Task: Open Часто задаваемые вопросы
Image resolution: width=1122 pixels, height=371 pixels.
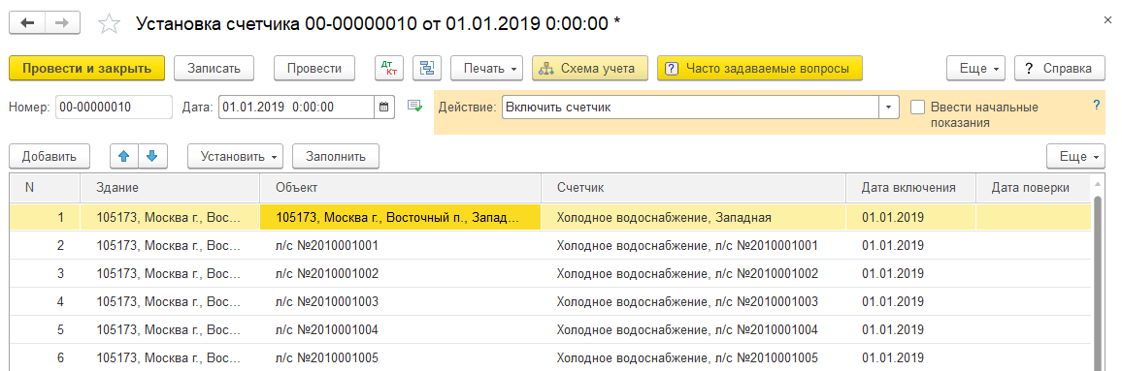Action: pos(760,69)
